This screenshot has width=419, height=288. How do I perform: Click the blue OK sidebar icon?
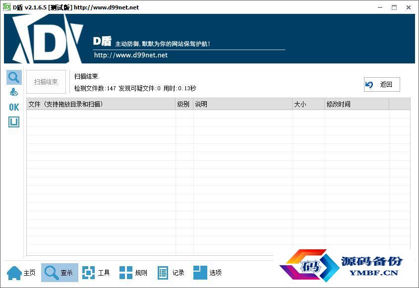[14, 107]
